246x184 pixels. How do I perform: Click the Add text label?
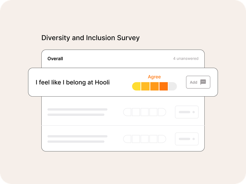(194, 82)
